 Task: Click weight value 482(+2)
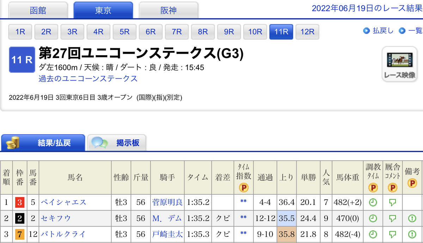click(348, 203)
